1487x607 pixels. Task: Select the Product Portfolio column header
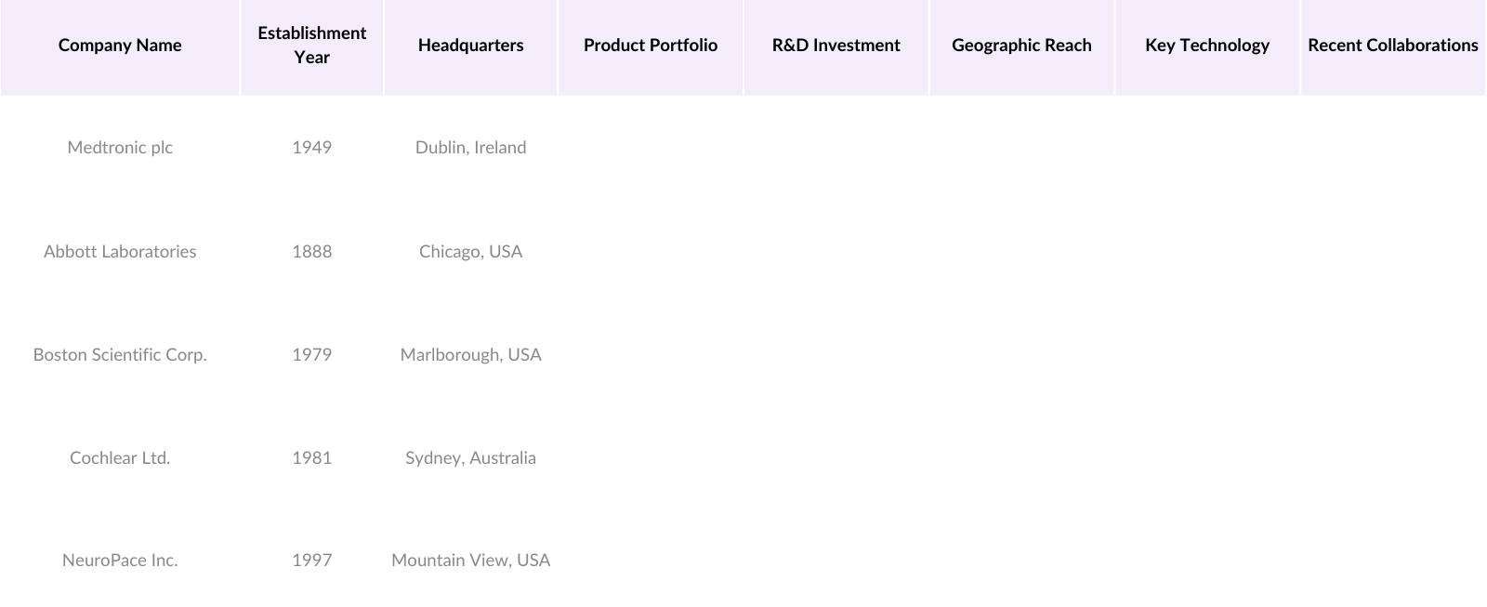tap(651, 46)
